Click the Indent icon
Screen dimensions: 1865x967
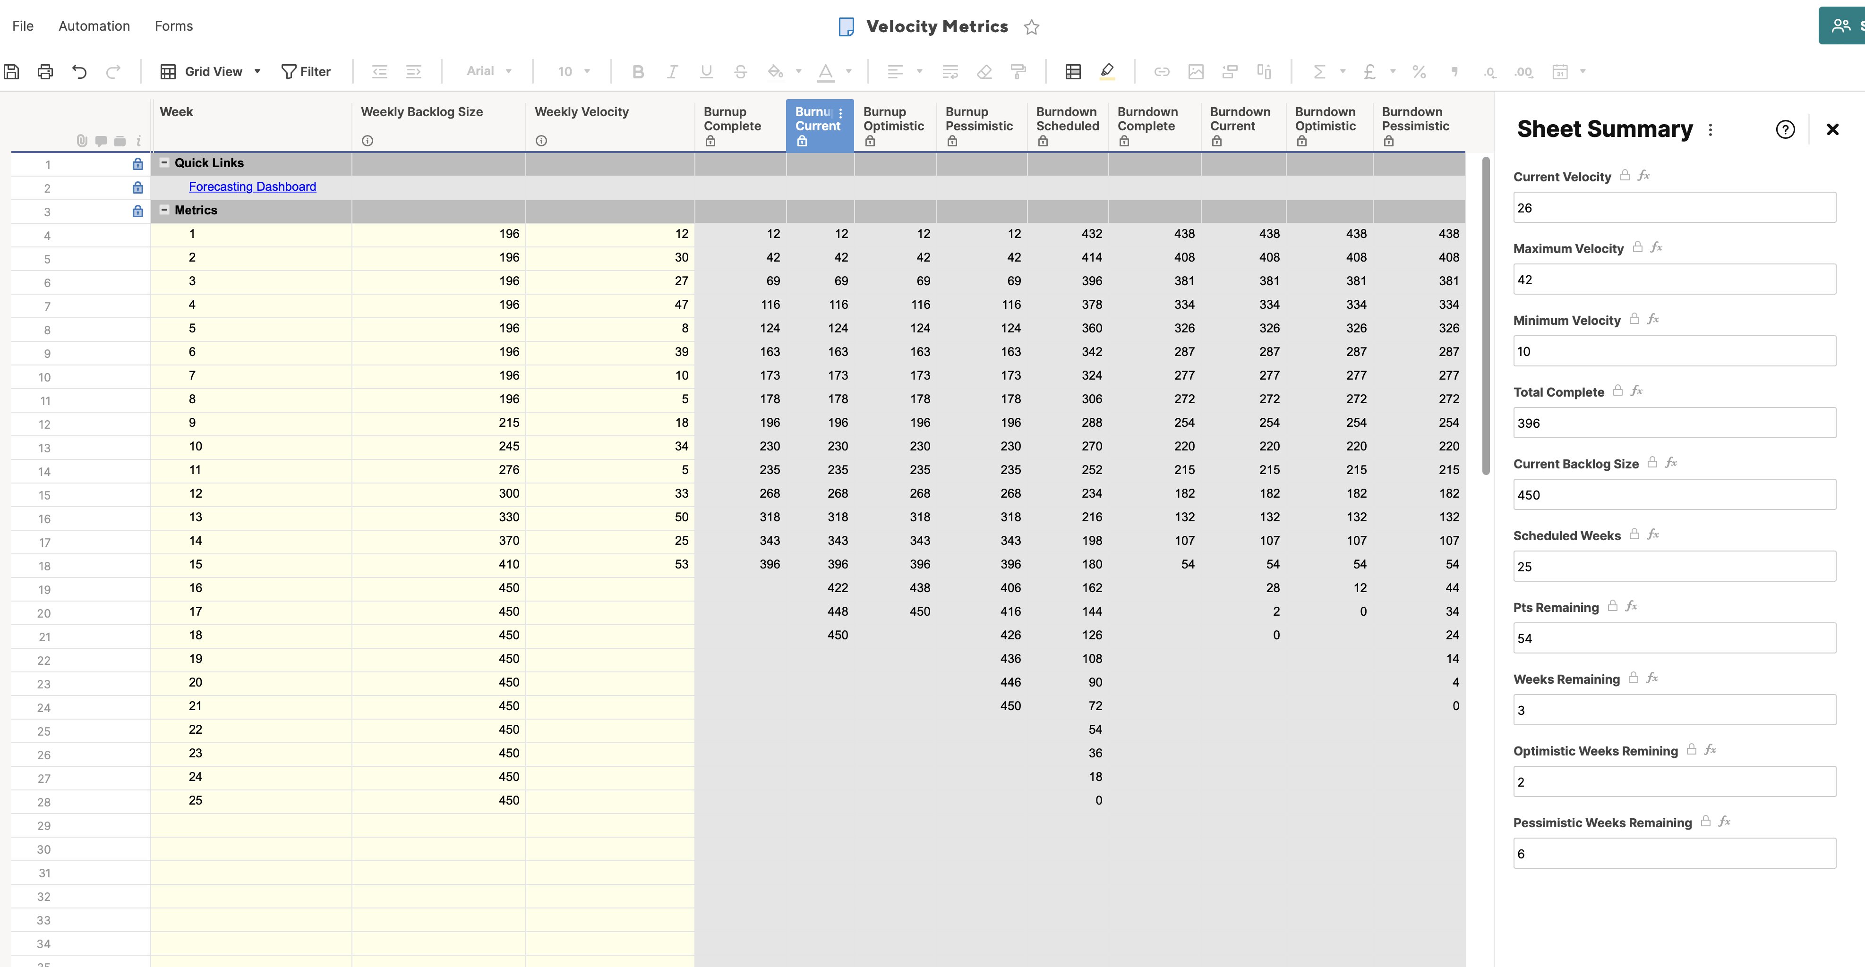coord(413,72)
